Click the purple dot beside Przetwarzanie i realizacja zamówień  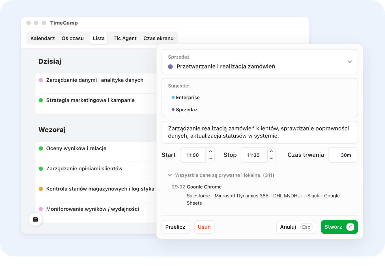click(170, 66)
